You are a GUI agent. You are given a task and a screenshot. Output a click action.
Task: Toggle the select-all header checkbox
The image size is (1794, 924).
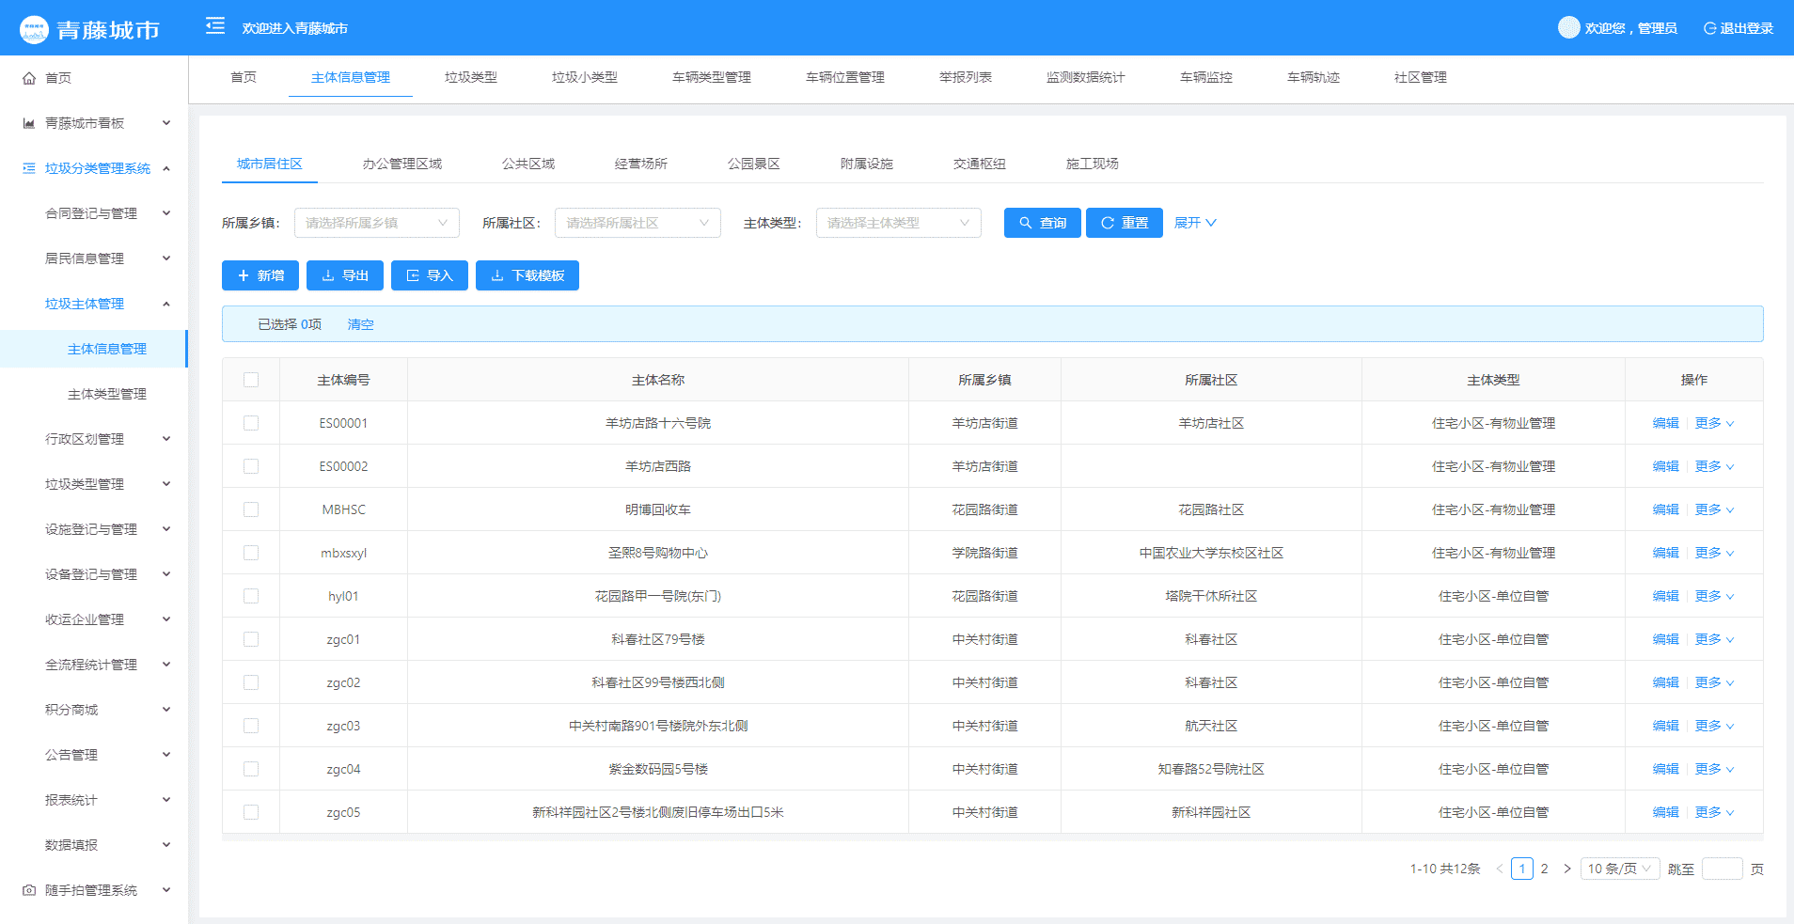coord(251,380)
